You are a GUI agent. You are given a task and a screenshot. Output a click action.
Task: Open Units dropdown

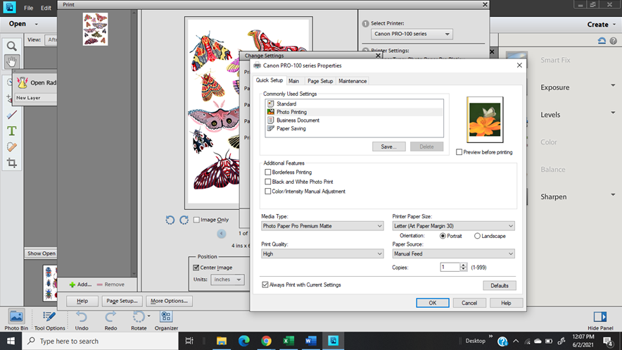(x=227, y=280)
